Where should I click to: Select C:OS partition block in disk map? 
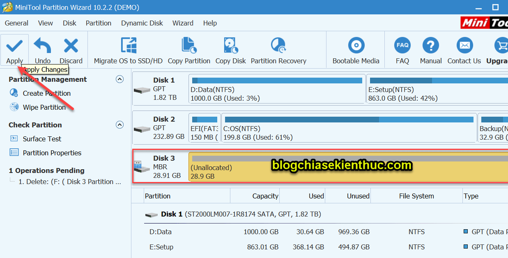click(349, 128)
